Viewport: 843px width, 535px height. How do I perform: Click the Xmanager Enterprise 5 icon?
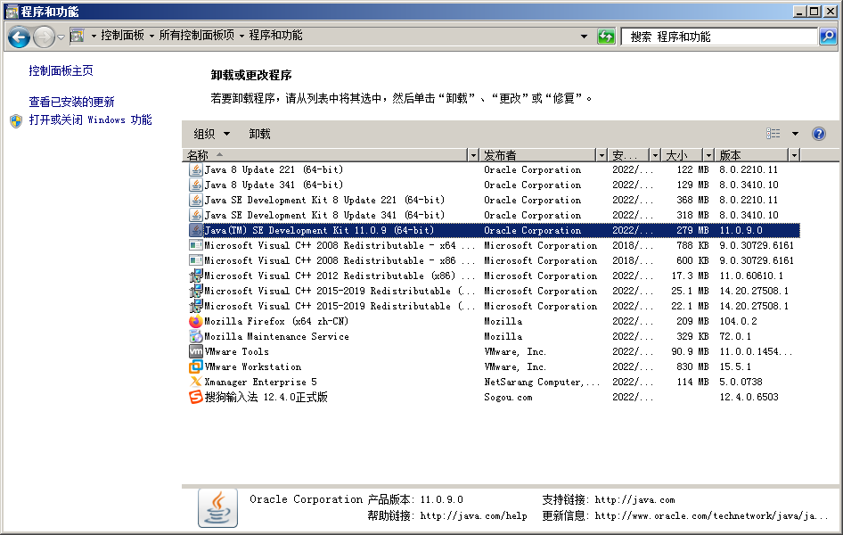click(x=196, y=382)
